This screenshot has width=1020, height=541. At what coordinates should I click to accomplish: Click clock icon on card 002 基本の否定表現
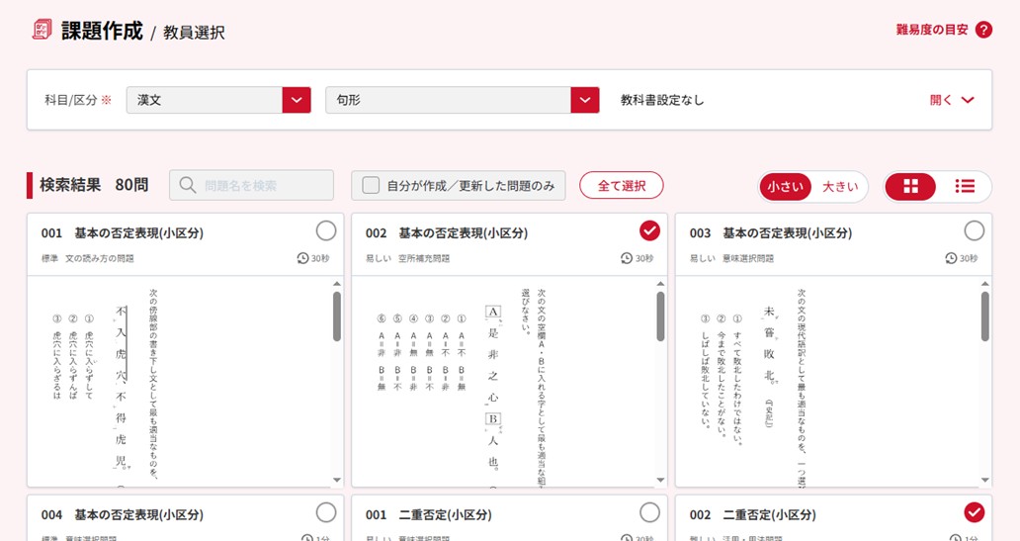pyautogui.click(x=627, y=258)
